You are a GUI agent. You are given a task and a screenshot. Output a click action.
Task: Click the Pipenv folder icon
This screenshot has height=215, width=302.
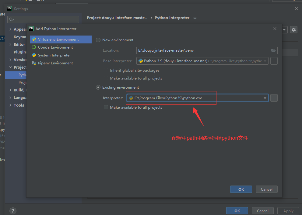tap(34, 63)
